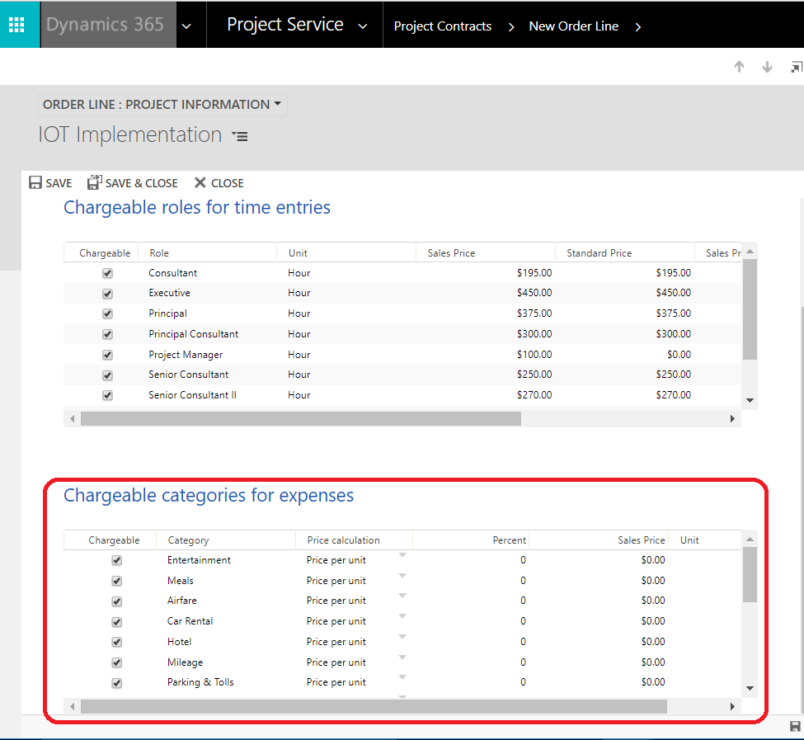Image resolution: width=804 pixels, height=740 pixels.
Task: Toggle Chargeable for Airfare category
Action: (x=117, y=601)
